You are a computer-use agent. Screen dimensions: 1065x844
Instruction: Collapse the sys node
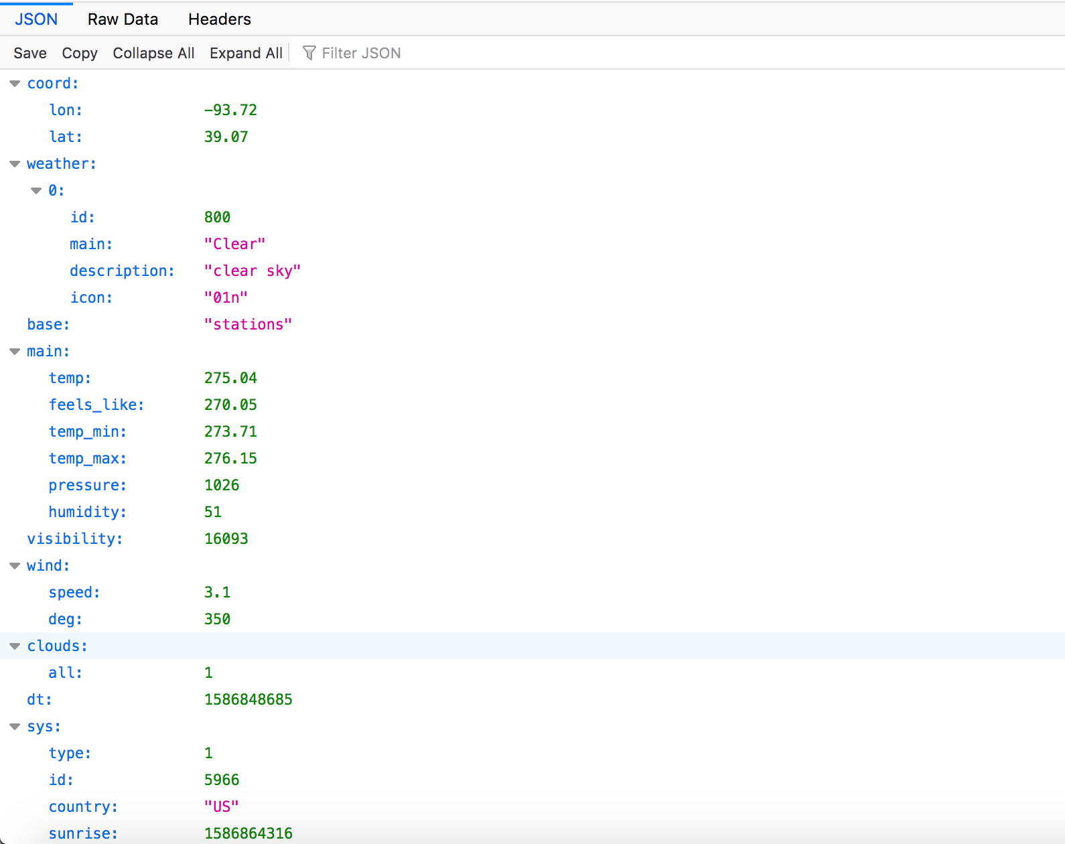[15, 727]
